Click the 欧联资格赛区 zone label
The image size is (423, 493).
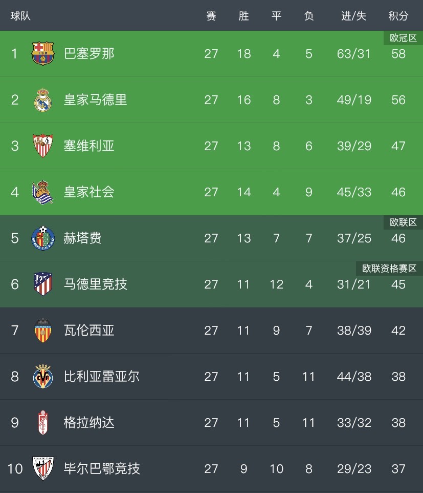pos(389,268)
